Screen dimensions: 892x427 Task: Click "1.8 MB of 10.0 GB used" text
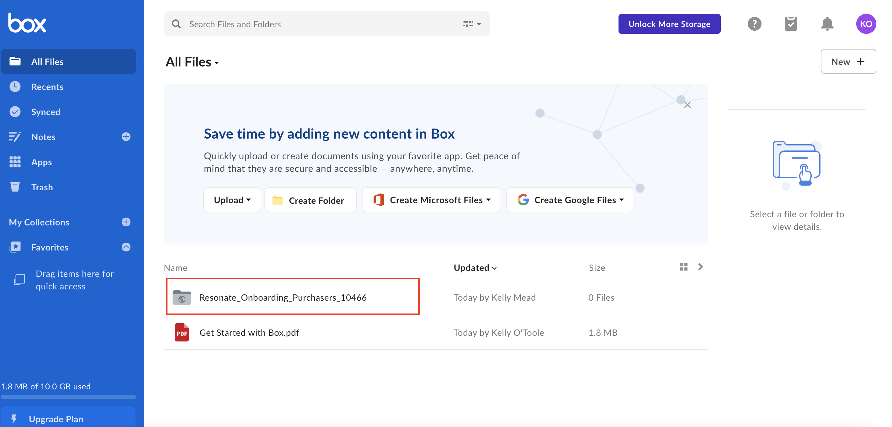click(46, 386)
